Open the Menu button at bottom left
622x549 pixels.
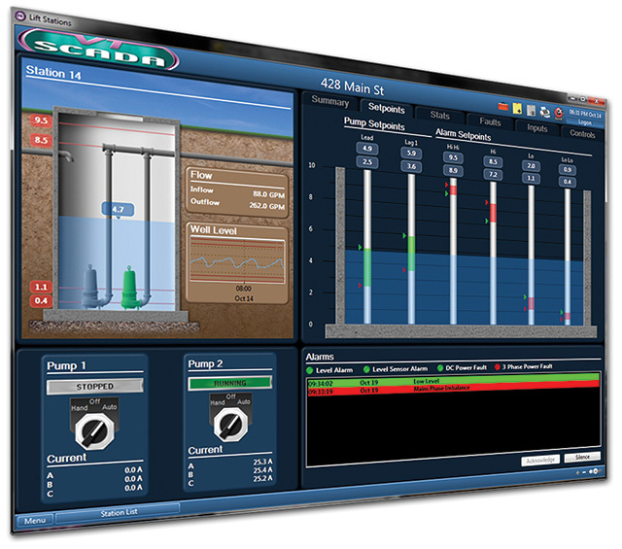(34, 521)
